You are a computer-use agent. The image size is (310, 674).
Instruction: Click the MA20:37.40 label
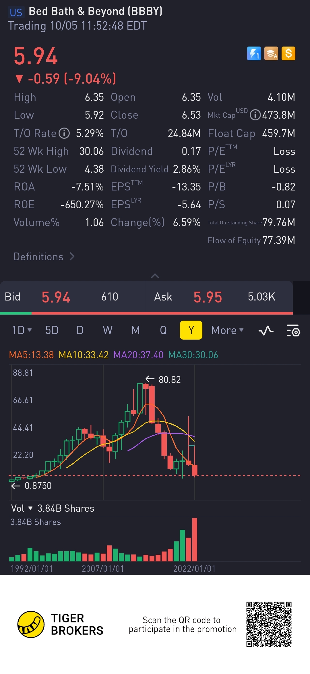(x=138, y=355)
